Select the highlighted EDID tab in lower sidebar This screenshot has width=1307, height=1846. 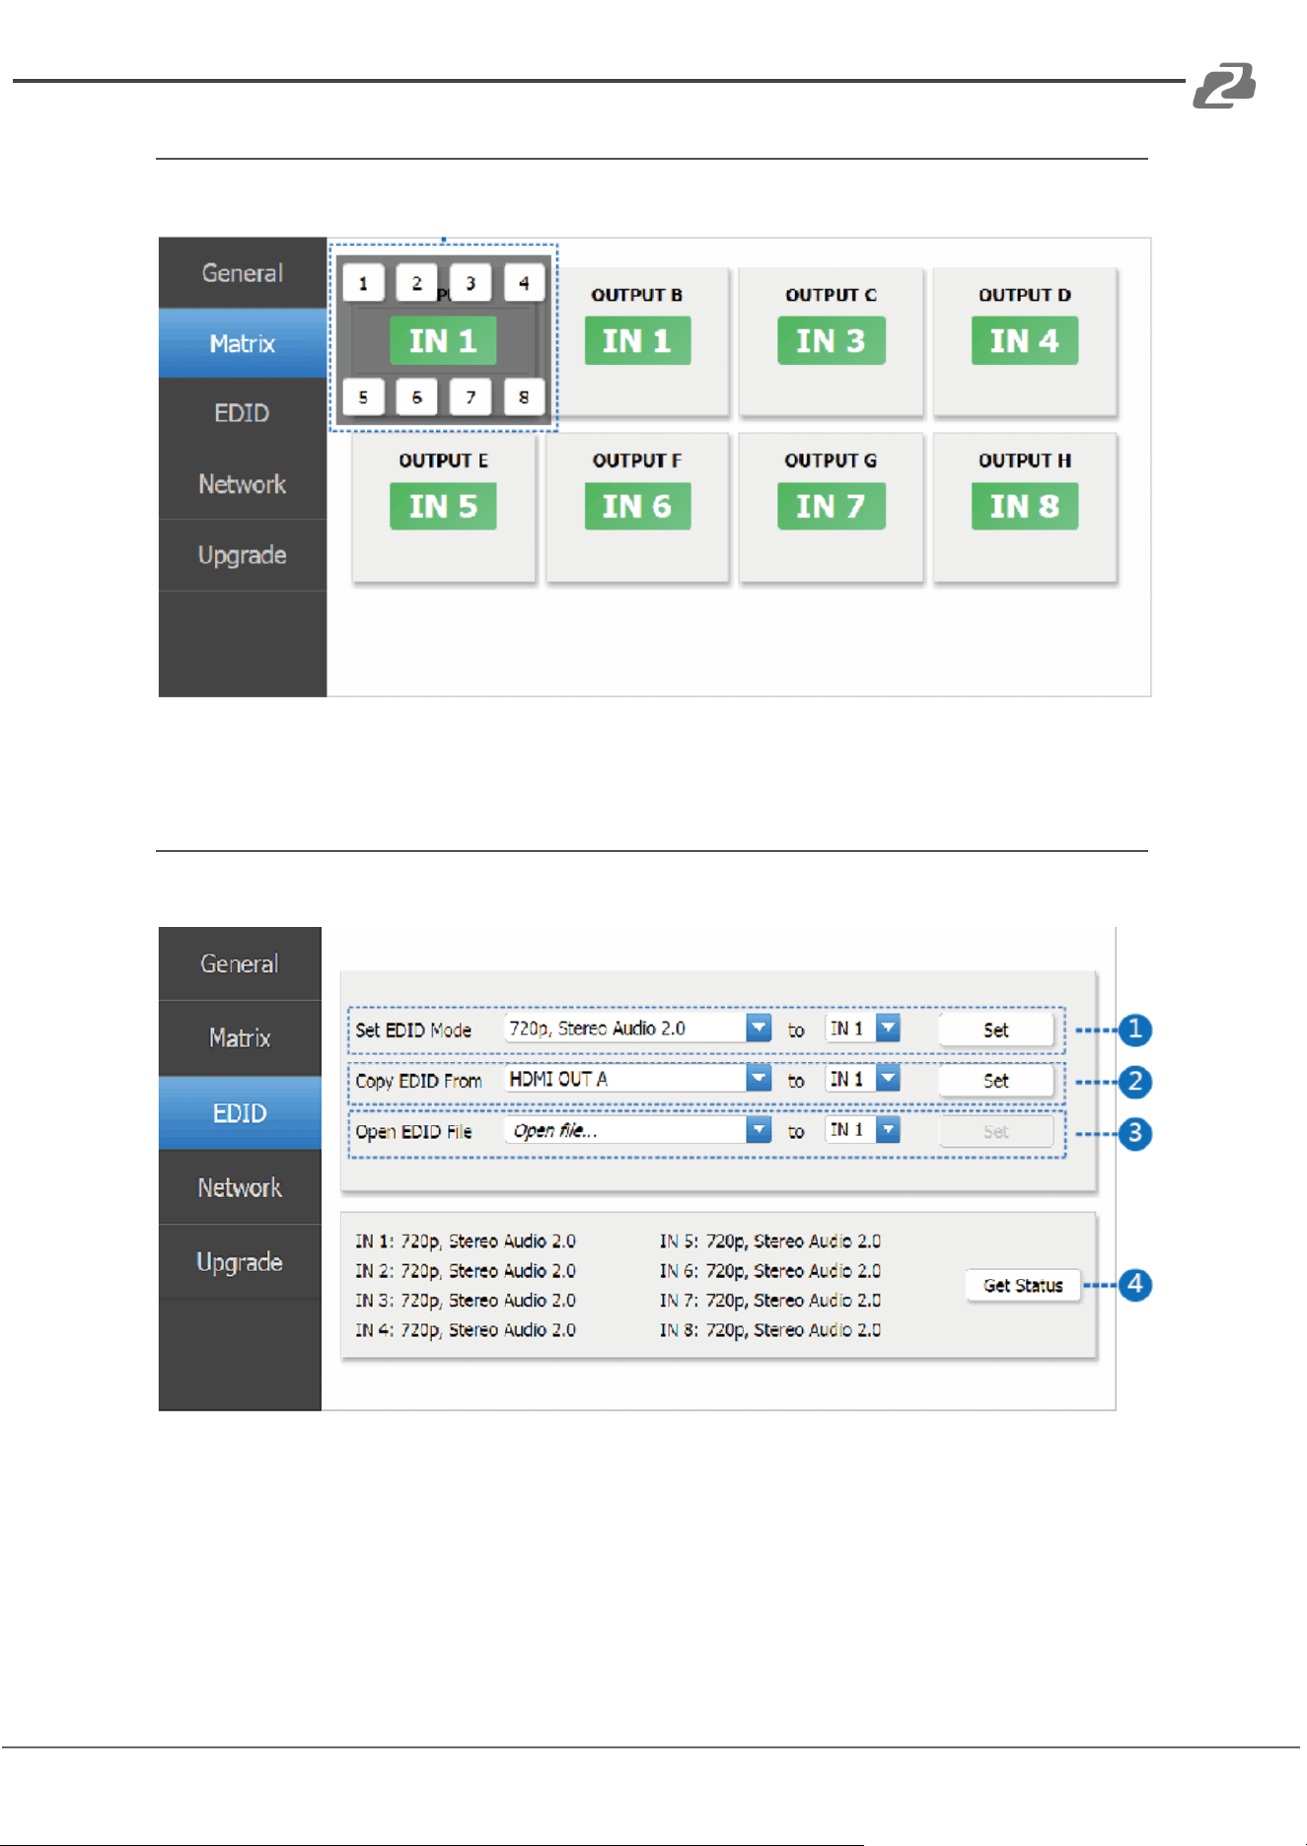click(240, 1112)
